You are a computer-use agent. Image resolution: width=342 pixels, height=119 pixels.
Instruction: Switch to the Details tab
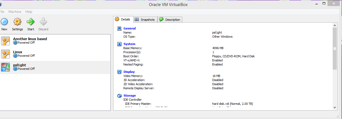[x=123, y=19]
